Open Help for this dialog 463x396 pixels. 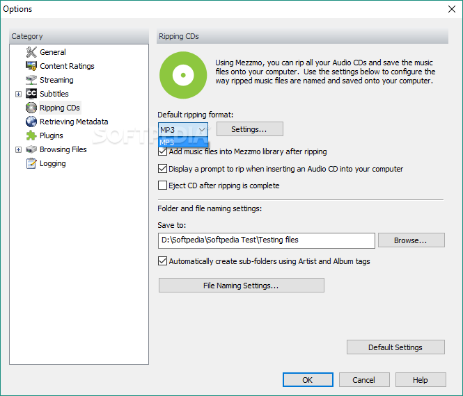coord(421,380)
